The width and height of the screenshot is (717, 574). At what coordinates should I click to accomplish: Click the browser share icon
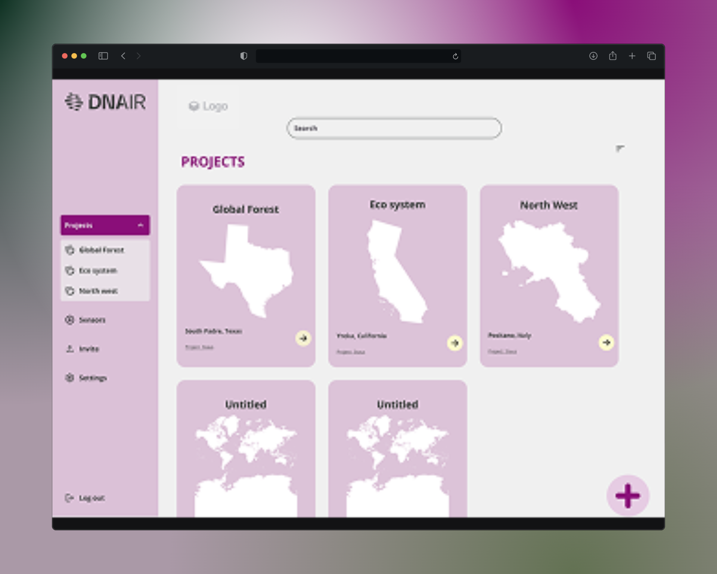point(612,56)
